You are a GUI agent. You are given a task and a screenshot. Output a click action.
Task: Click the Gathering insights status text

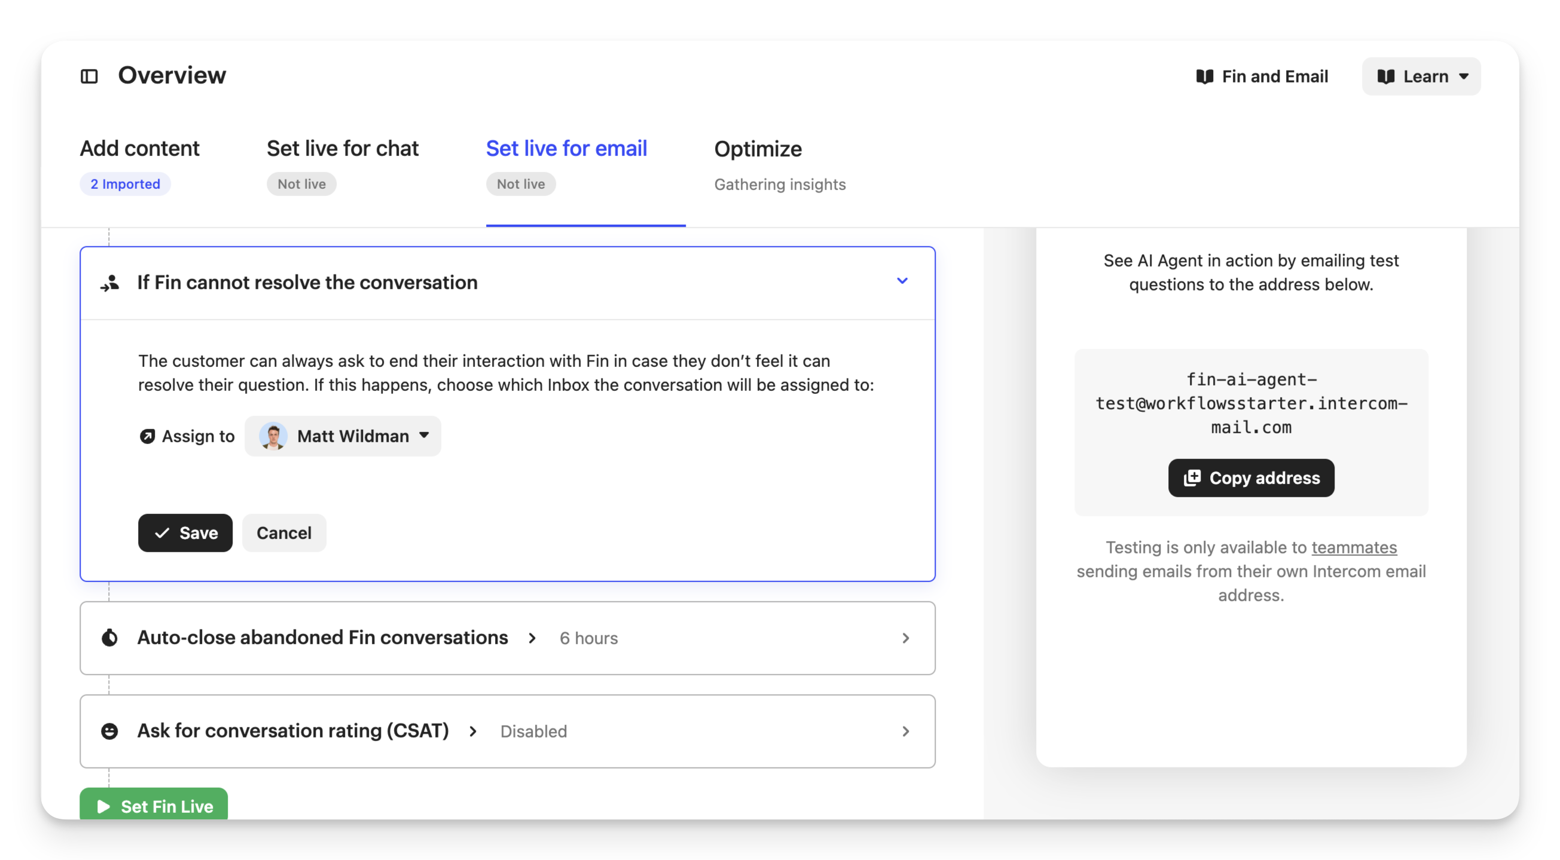tap(780, 185)
